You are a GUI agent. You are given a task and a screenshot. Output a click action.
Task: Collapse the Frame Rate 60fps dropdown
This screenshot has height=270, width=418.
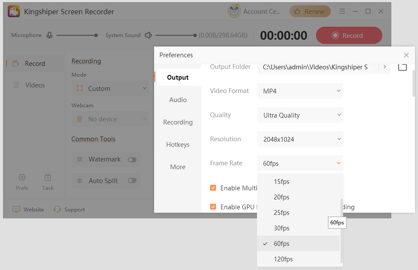pos(300,163)
